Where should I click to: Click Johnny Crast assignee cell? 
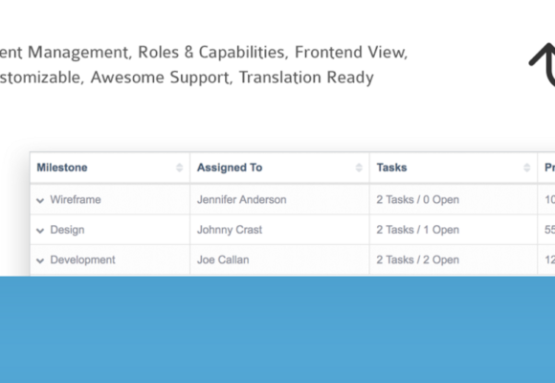[x=279, y=230]
